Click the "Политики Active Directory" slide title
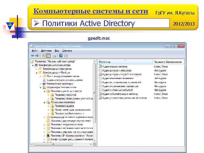 tap(88, 24)
